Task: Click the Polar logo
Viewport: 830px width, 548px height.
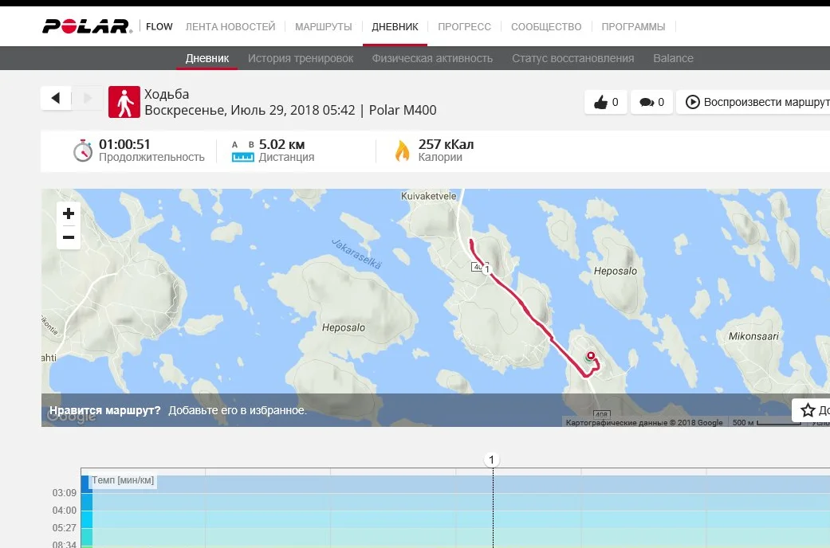Action: (88, 26)
